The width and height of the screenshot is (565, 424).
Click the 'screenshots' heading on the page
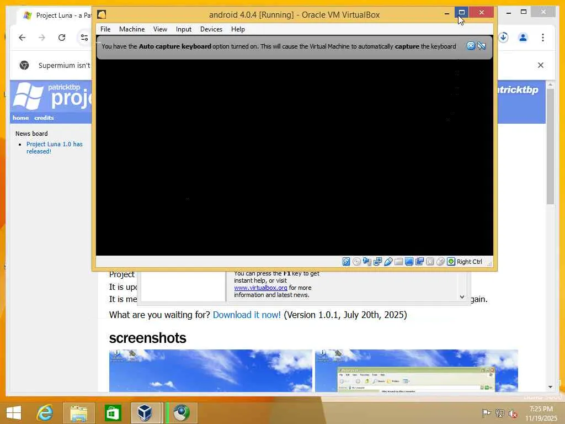click(x=148, y=338)
